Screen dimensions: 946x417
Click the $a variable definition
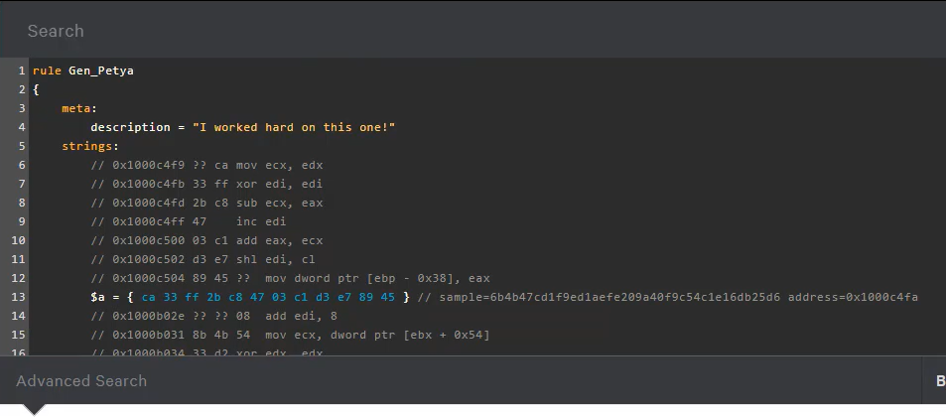click(99, 297)
